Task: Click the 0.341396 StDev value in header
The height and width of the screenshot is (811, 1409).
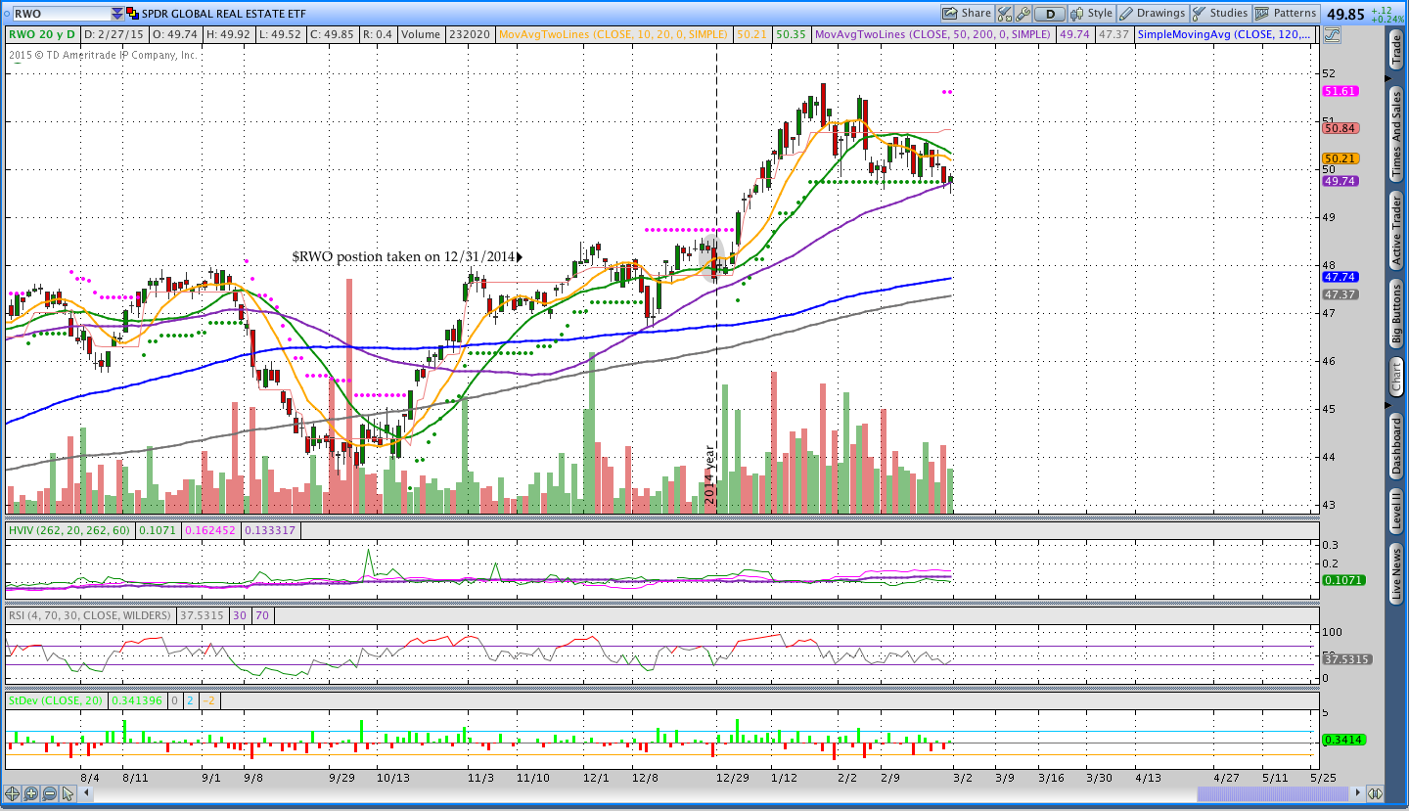Action: 137,701
